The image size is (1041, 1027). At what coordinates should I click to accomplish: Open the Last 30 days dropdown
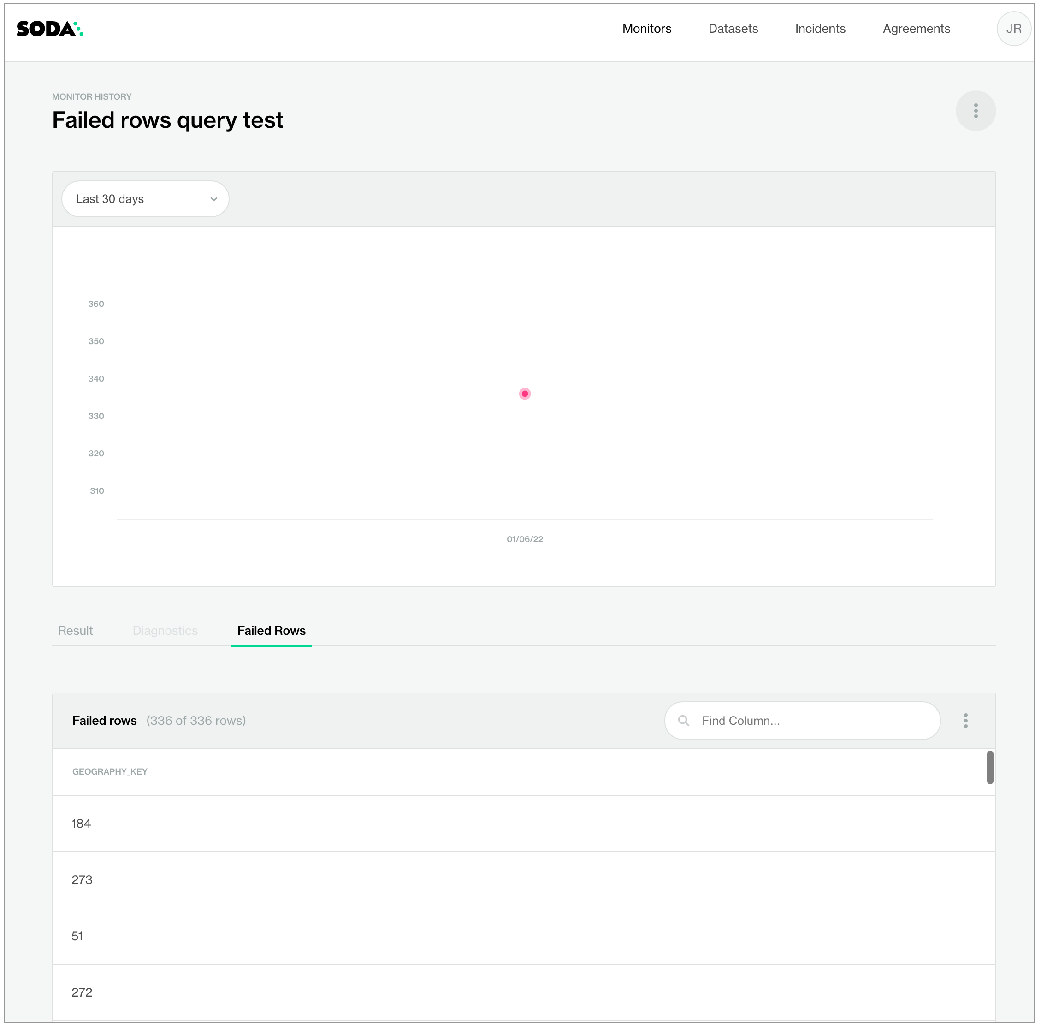coord(145,199)
